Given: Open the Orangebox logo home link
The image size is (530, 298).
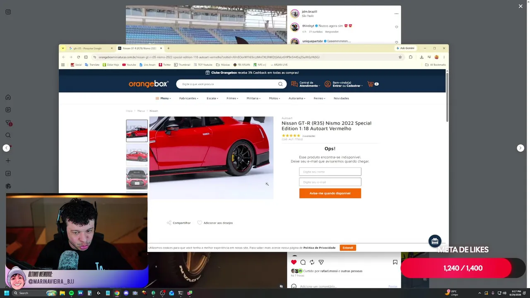Looking at the screenshot, I should [x=148, y=84].
